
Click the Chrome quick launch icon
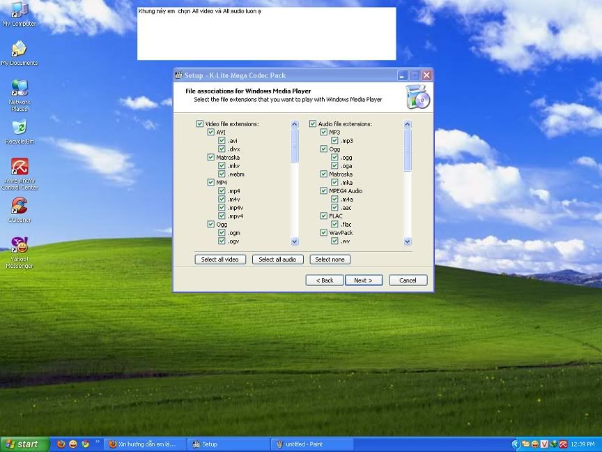click(85, 444)
